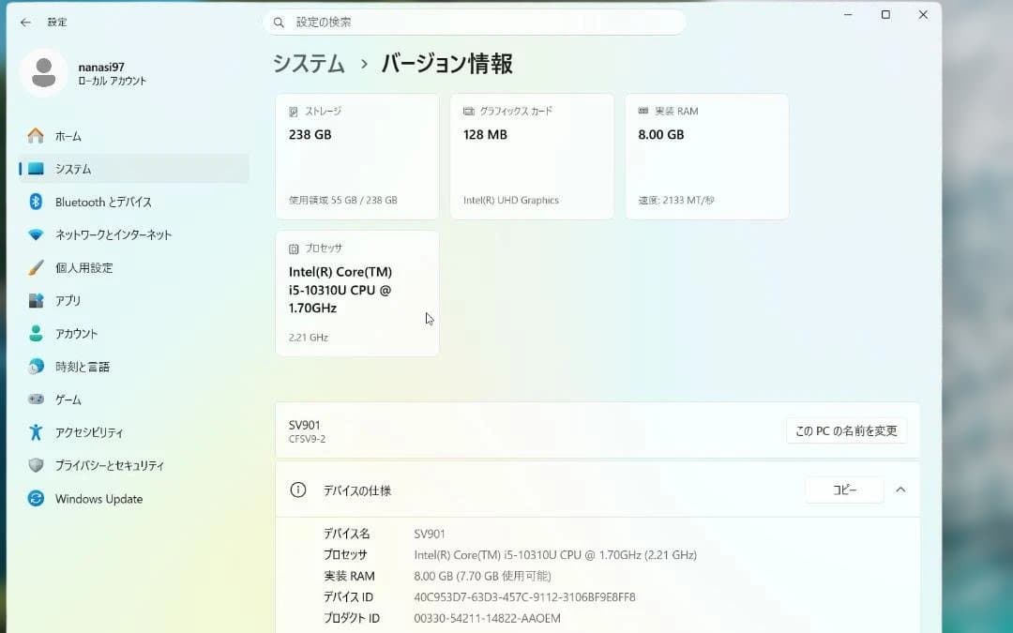Select システム in the sidebar
This screenshot has width=1013, height=633.
(x=134, y=169)
